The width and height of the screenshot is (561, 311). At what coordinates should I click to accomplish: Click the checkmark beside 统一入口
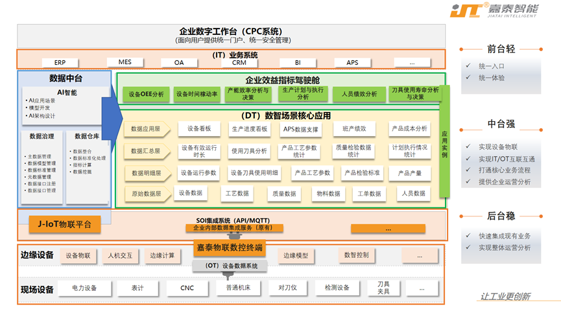(x=468, y=66)
